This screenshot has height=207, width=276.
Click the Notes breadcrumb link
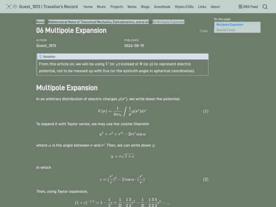click(40, 22)
